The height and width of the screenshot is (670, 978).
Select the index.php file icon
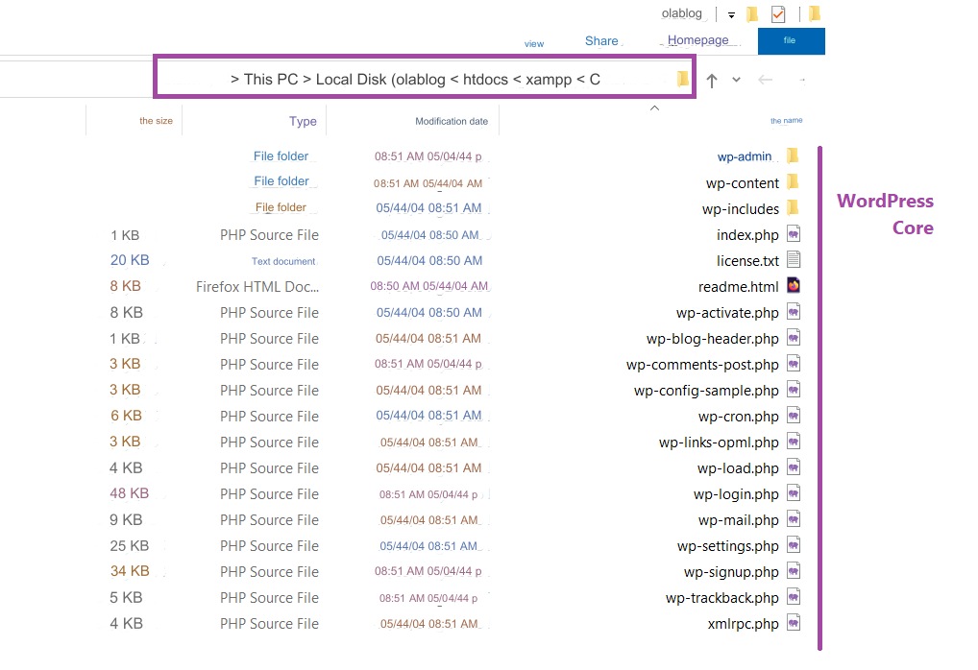coord(794,233)
